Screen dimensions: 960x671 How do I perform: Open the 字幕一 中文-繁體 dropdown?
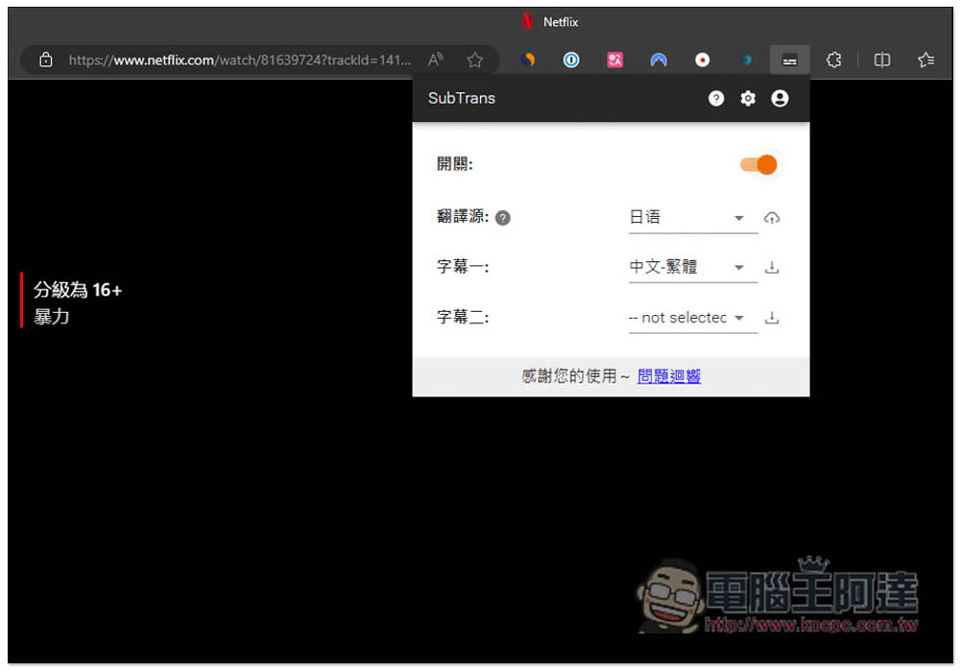tap(692, 268)
